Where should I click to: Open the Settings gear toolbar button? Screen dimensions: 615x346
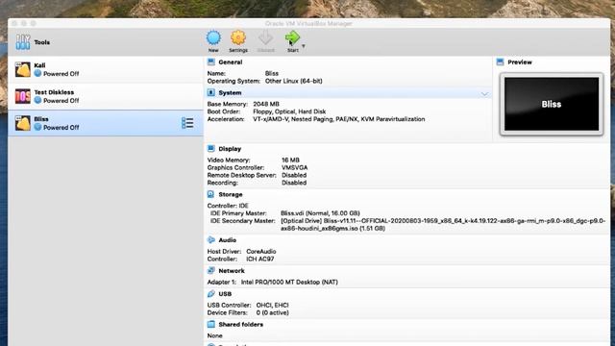(238, 41)
